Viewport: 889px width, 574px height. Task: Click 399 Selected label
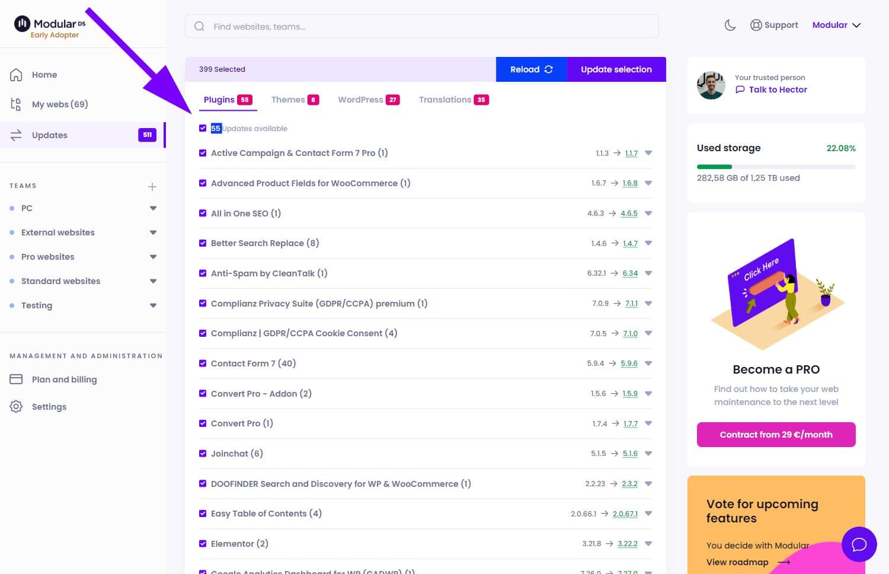(x=222, y=69)
